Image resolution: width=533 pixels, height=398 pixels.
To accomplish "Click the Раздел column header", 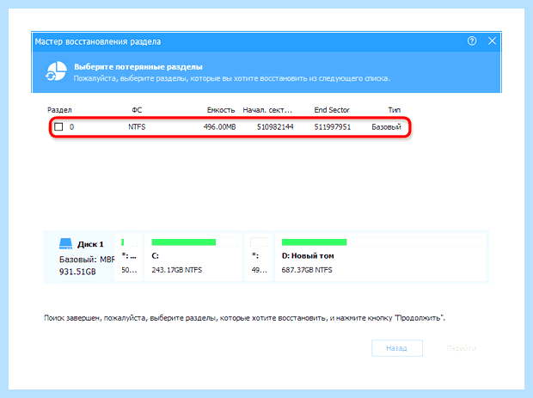I will [x=59, y=110].
